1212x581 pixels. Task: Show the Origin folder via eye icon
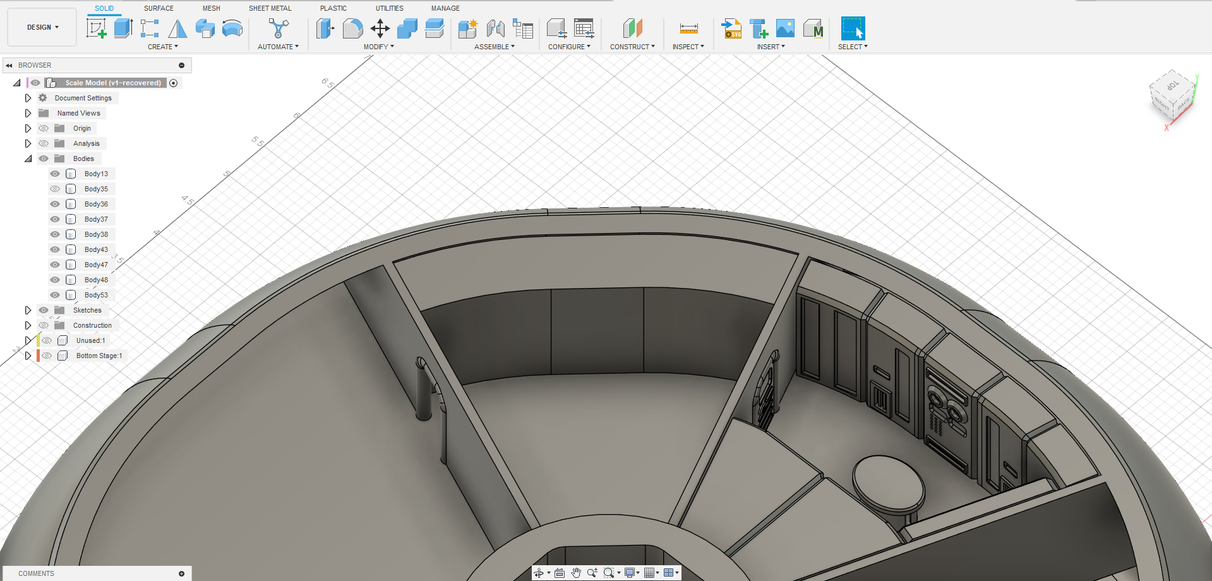point(44,128)
